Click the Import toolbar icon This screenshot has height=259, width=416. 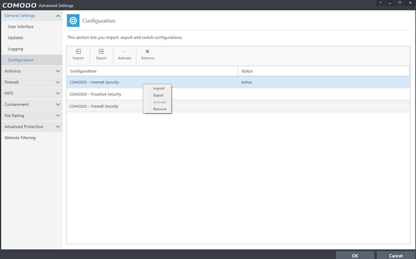(x=78, y=52)
